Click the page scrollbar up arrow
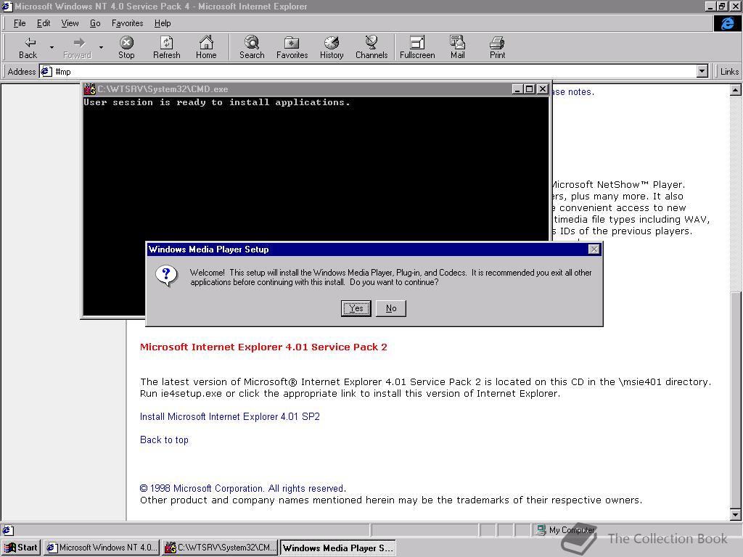This screenshot has height=557, width=743. coord(735,90)
